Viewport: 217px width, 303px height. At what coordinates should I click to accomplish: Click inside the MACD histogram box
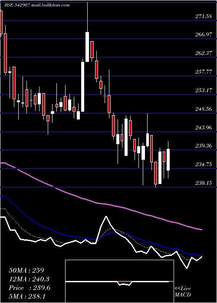coord(119,281)
